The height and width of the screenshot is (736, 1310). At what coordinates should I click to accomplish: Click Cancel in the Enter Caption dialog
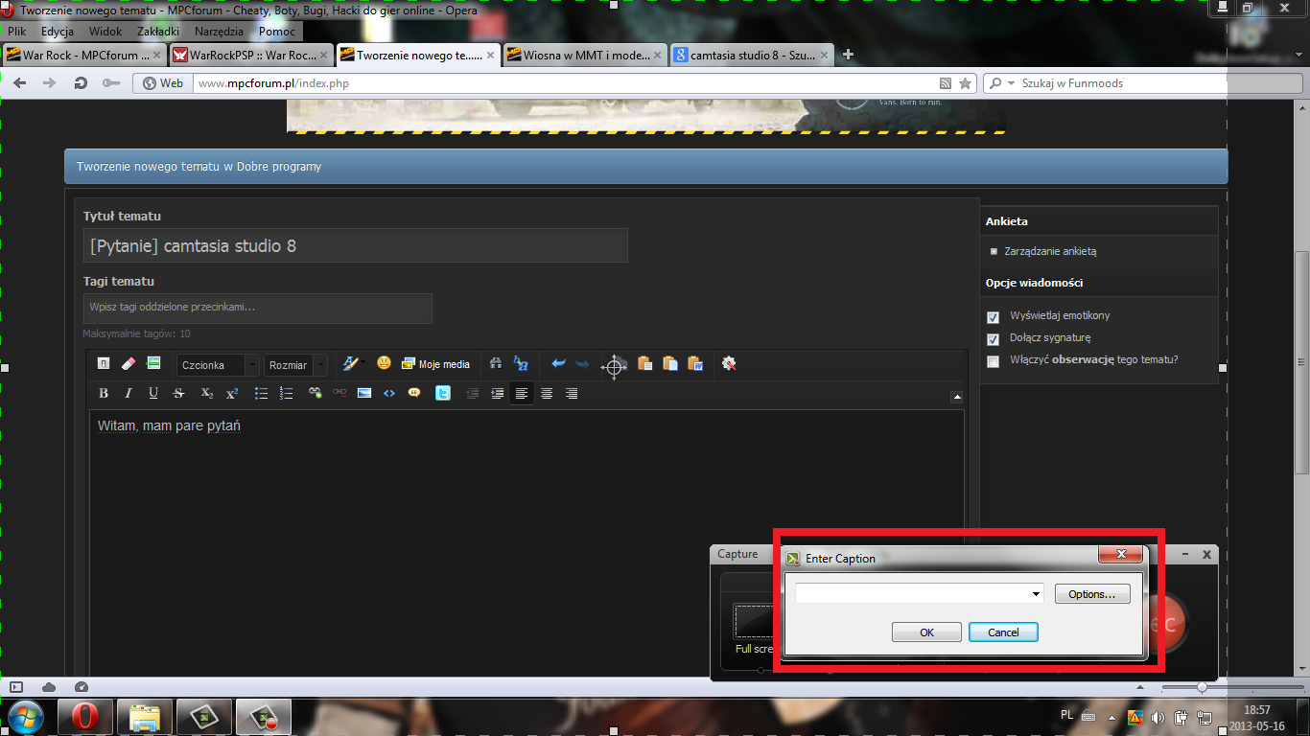point(1003,632)
